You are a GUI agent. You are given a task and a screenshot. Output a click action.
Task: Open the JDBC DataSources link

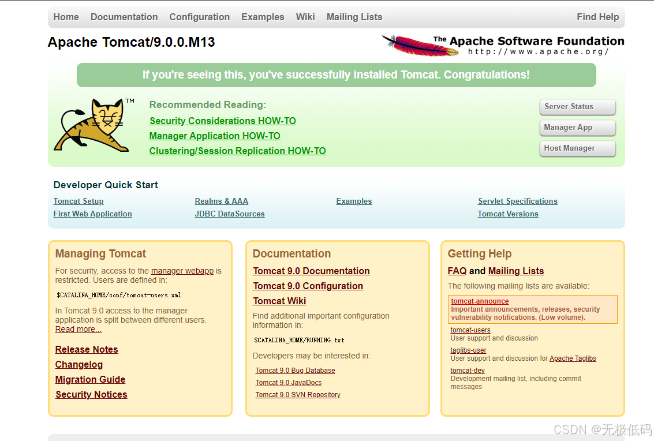(x=230, y=214)
